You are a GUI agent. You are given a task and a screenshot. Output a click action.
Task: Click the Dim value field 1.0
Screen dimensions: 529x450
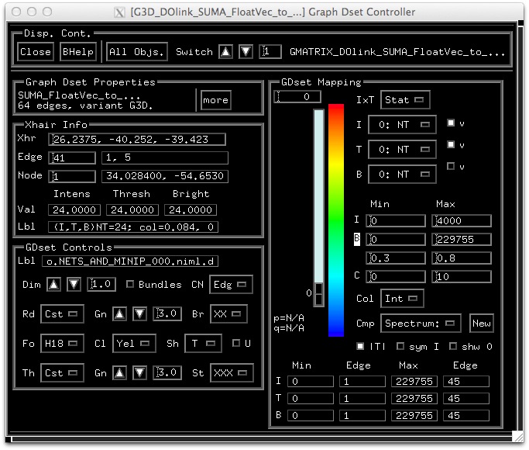point(101,285)
